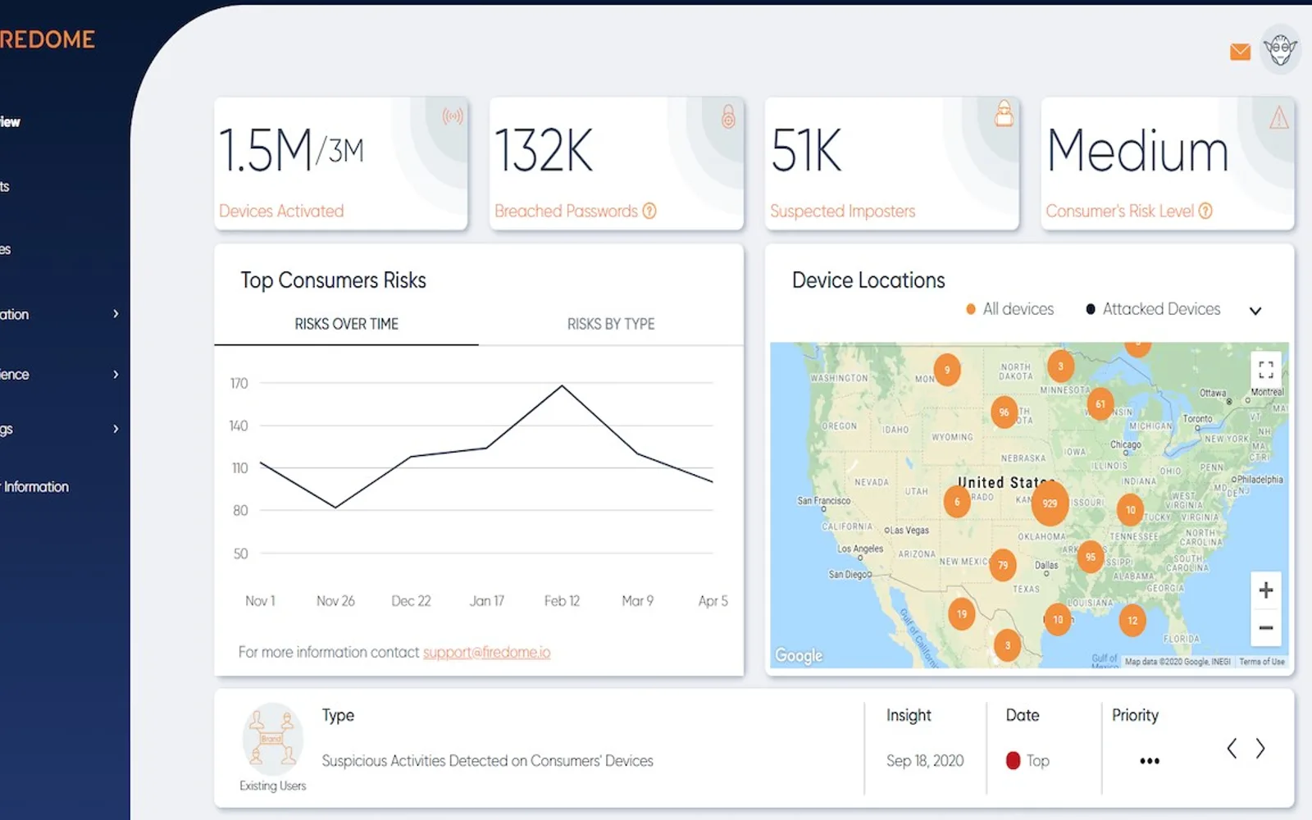Open the sidebar item ending in 'iew'
Viewport: 1312px width, 820px height.
(x=10, y=121)
